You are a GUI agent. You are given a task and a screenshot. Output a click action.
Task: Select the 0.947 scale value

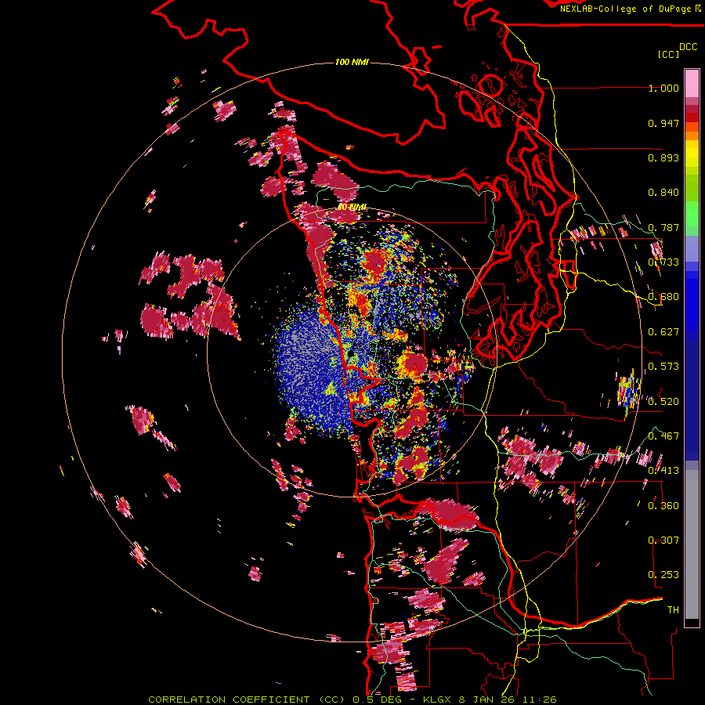pyautogui.click(x=663, y=123)
